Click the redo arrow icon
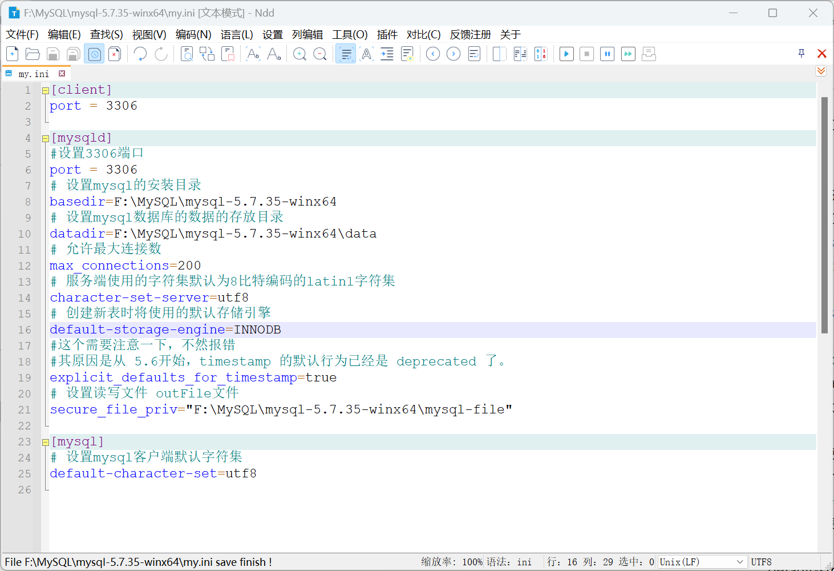The width and height of the screenshot is (834, 571). (x=161, y=54)
